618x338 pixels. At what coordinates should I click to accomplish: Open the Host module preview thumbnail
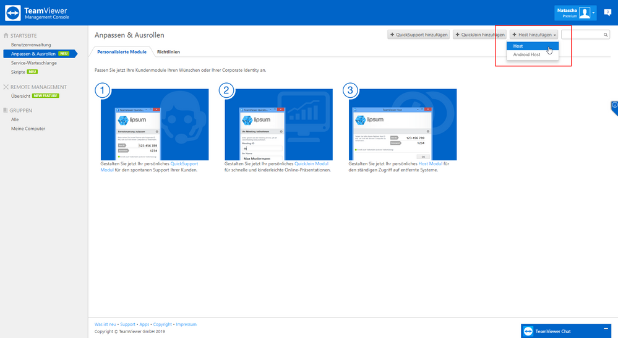tap(403, 124)
